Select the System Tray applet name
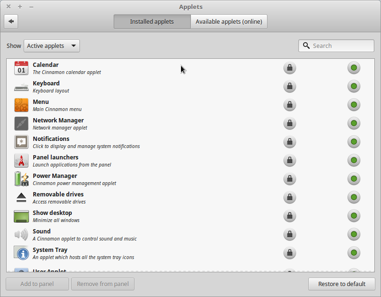The height and width of the screenshot is (297, 381). coord(50,250)
